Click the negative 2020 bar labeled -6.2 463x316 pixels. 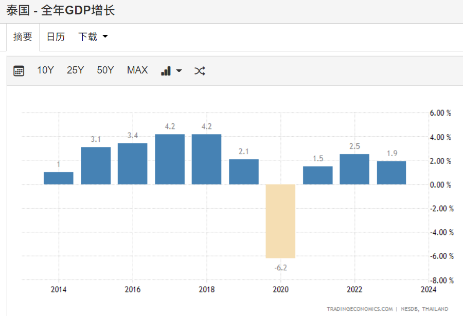[x=280, y=221]
